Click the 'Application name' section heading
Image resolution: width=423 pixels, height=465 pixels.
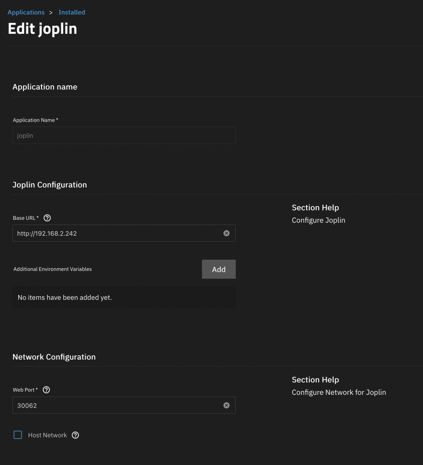pos(45,87)
